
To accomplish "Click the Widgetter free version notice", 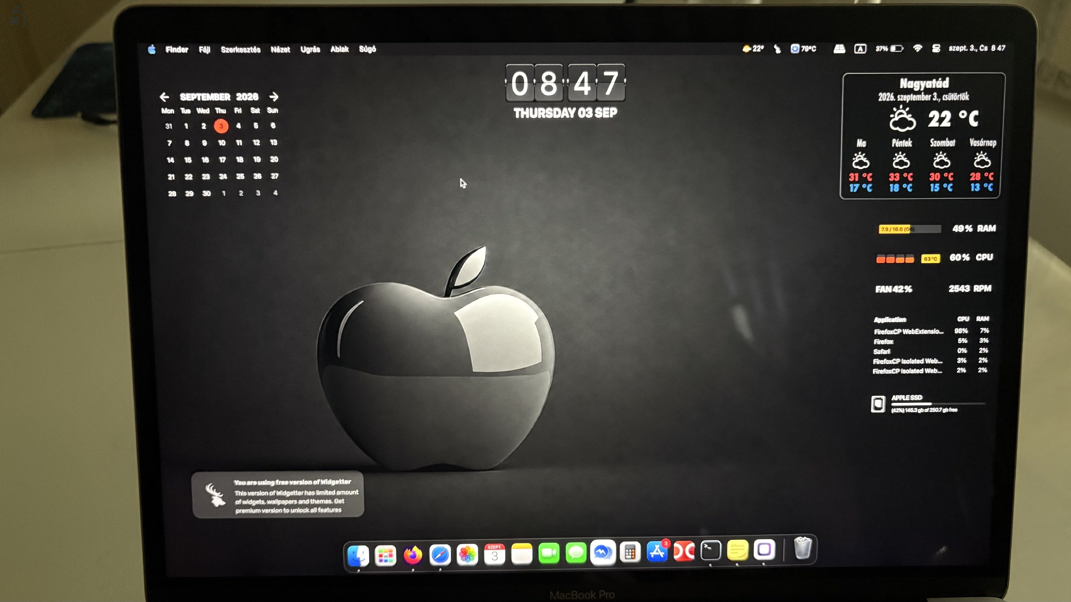I will pos(278,495).
